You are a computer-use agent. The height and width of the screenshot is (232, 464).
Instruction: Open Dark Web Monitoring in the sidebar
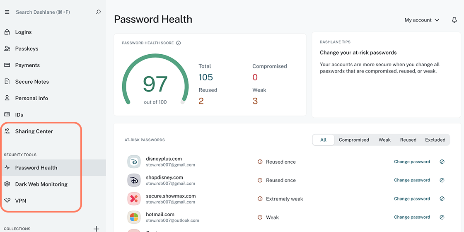[53, 184]
